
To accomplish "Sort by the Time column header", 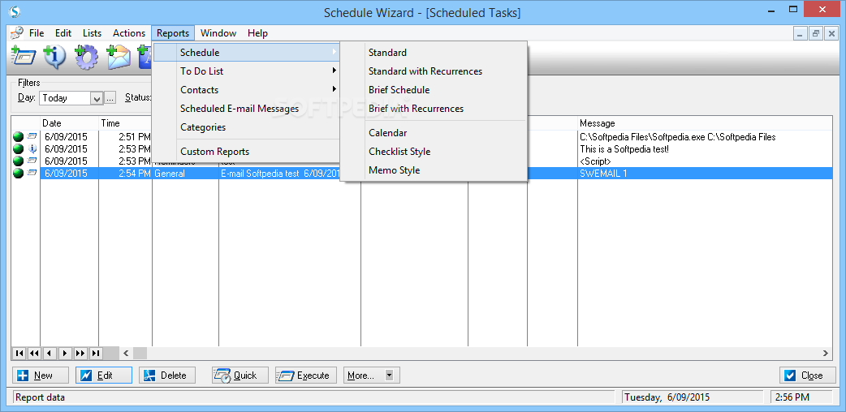I will 125,123.
